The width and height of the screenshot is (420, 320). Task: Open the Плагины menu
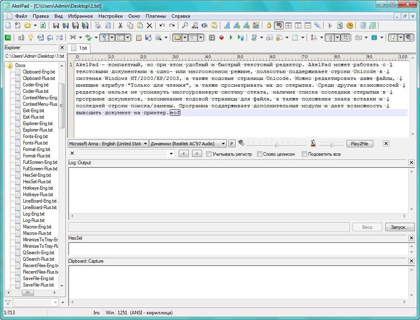[x=156, y=16]
